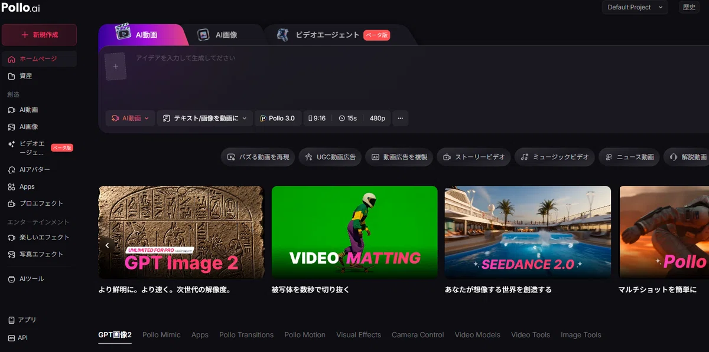Switch to the AI画像 top tab

(x=217, y=35)
